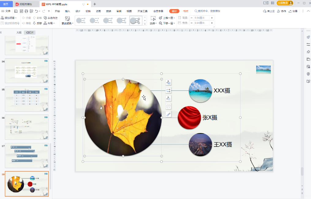The width and height of the screenshot is (311, 199).
Task: Open the Insert (插入) ribbon tab
Action: coord(67,11)
